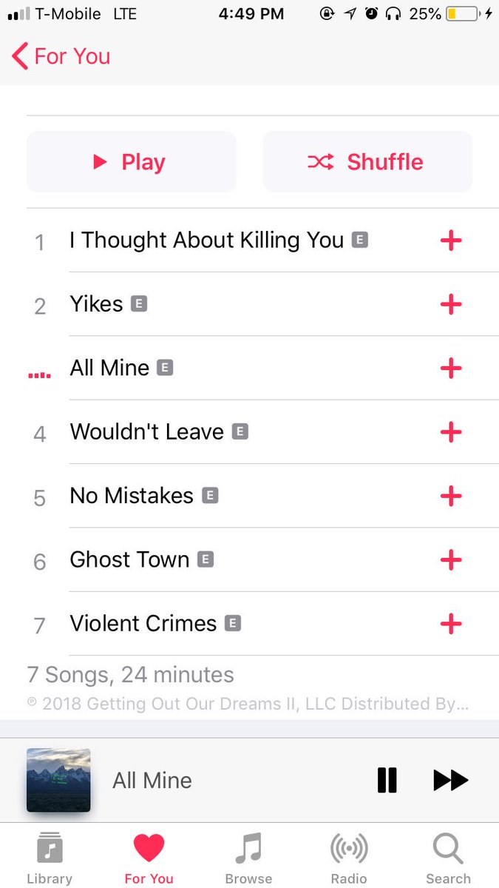Open the Library tab
Image resolution: width=499 pixels, height=888 pixels.
50,858
